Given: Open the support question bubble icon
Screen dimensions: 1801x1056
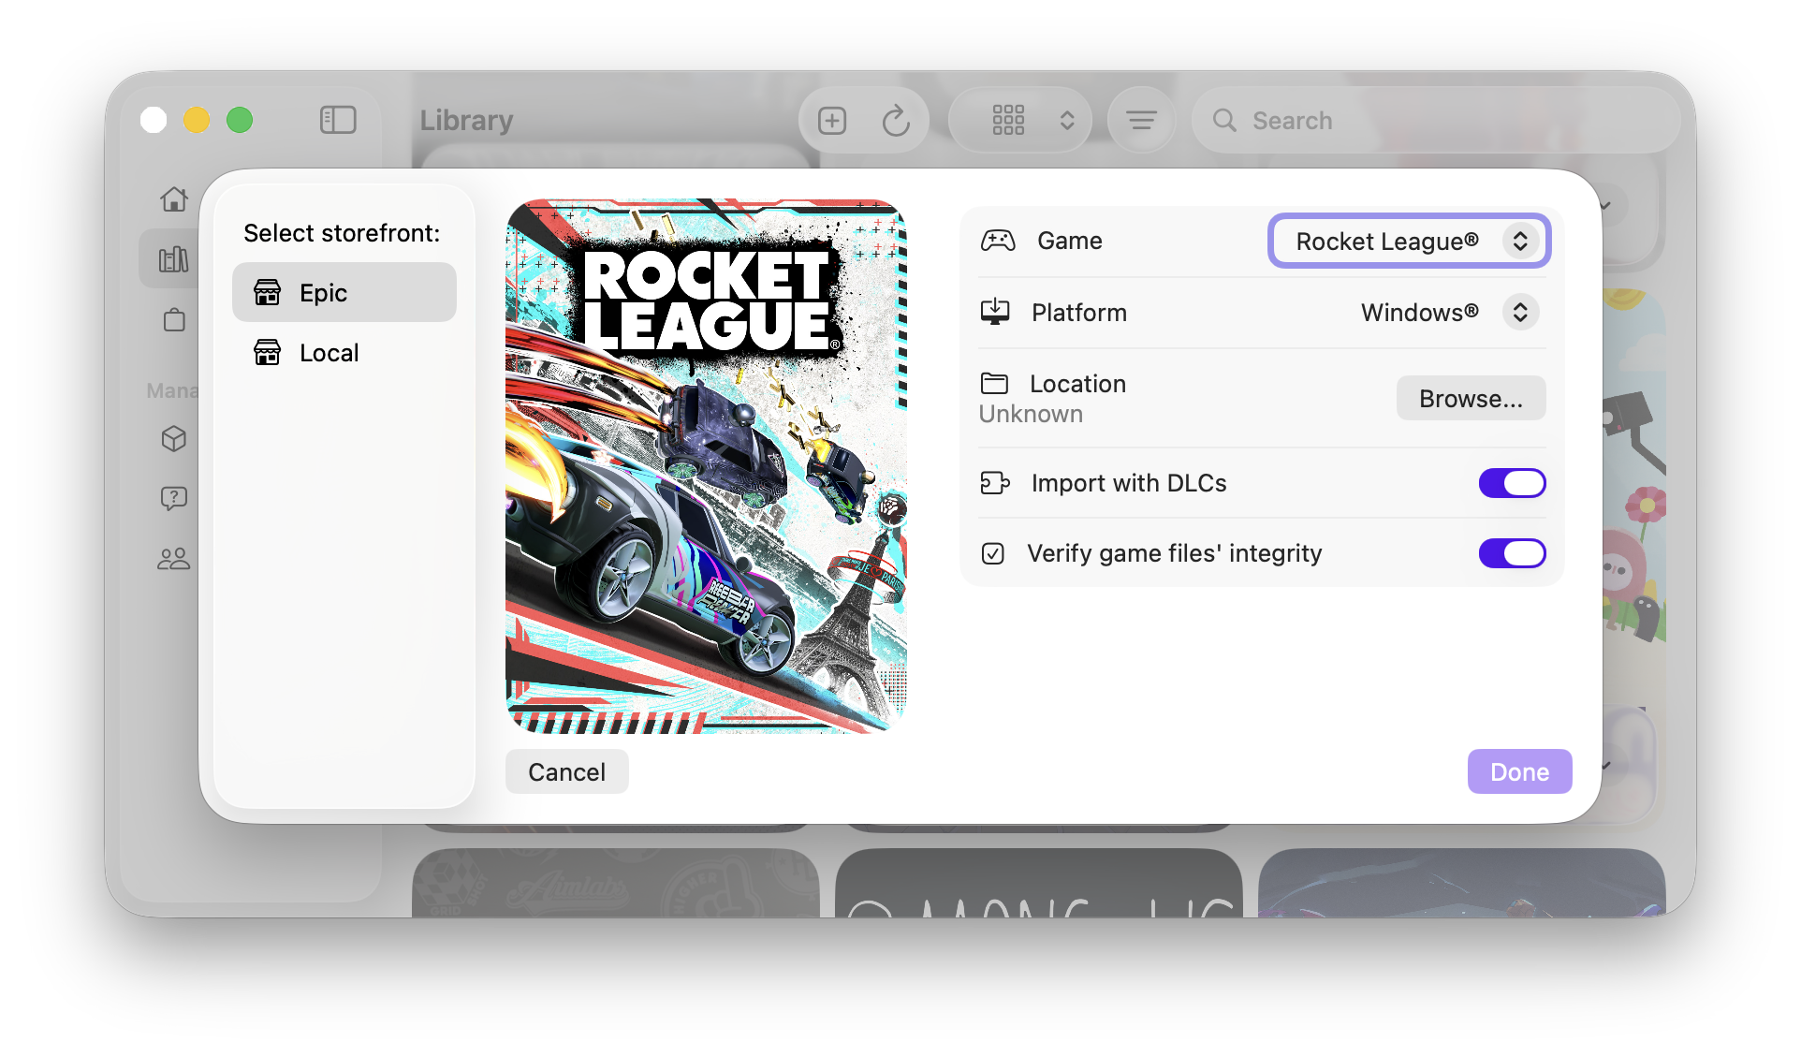Looking at the screenshot, I should coord(174,498).
